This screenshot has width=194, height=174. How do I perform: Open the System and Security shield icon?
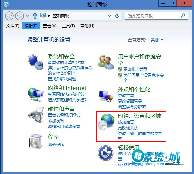point(36,62)
